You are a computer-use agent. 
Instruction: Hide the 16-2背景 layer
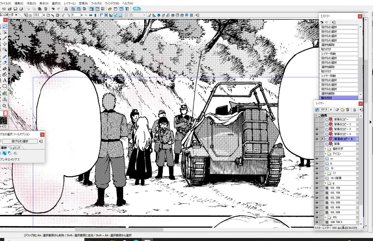pos(317,178)
